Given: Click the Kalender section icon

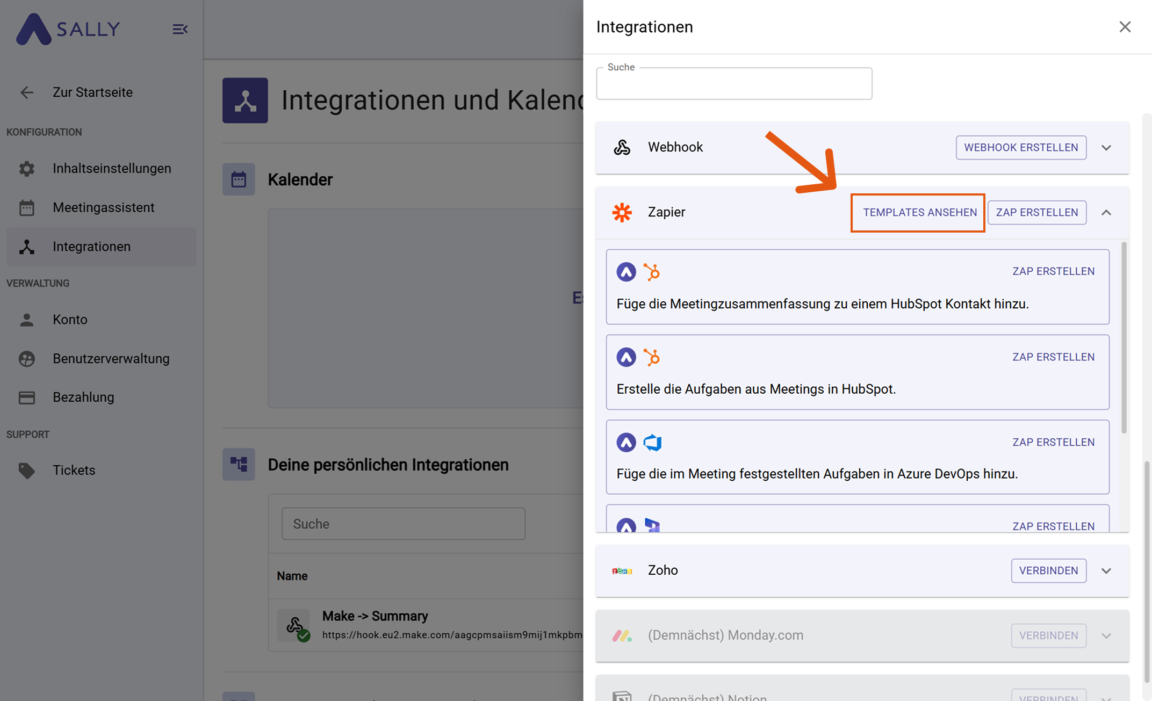Looking at the screenshot, I should (x=239, y=179).
